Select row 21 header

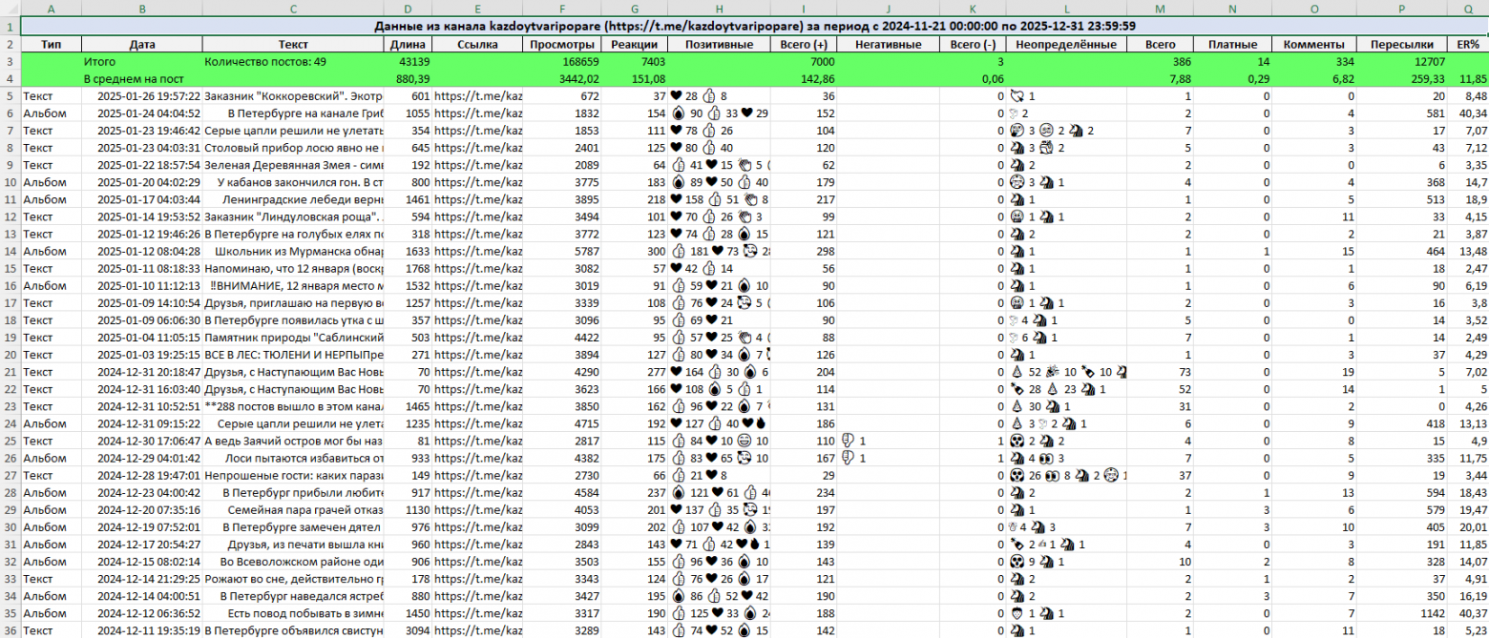tap(10, 372)
